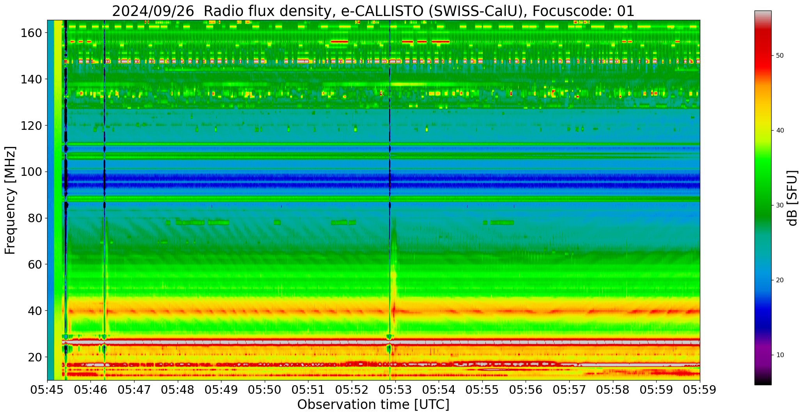
Task: Click the 20 frequency tick label
Action: 35,357
